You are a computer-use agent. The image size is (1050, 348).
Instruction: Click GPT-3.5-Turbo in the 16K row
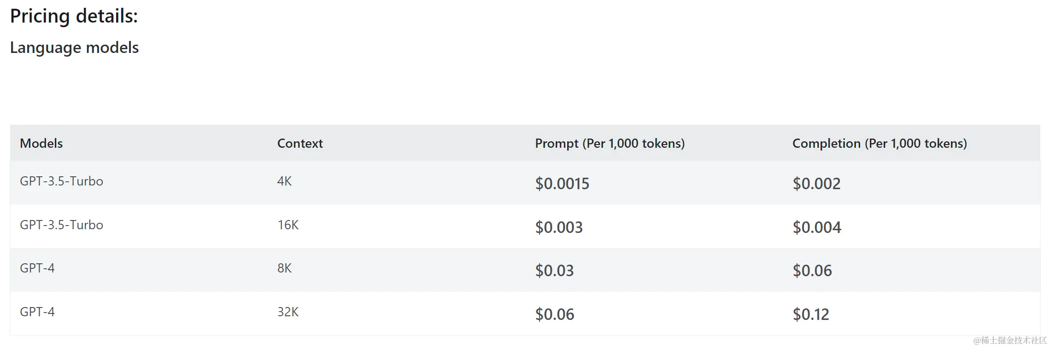coord(61,225)
